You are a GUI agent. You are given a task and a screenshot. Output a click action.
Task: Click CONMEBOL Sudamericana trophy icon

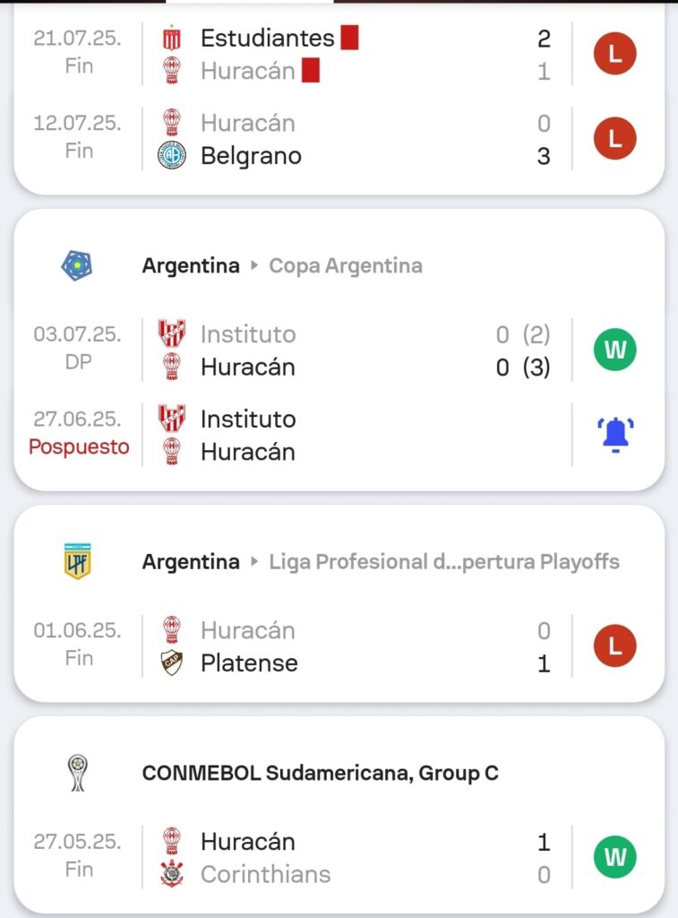[78, 773]
